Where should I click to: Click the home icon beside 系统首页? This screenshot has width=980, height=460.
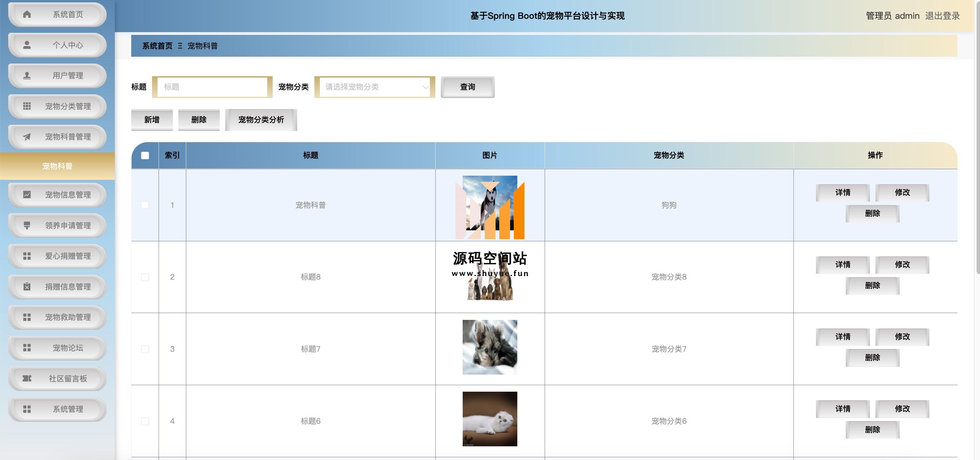27,14
